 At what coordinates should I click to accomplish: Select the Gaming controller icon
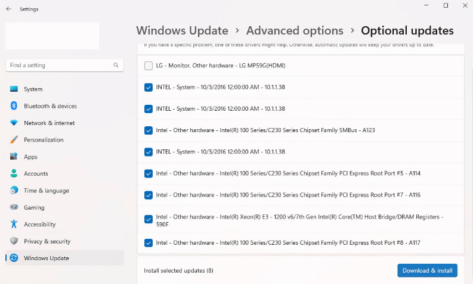coord(14,207)
